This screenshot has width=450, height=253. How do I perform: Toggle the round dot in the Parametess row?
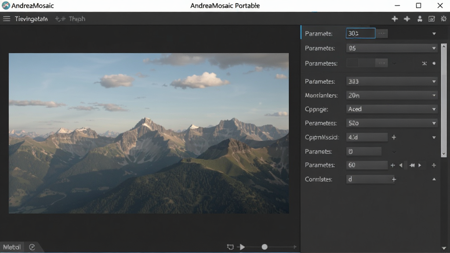pyautogui.click(x=434, y=63)
